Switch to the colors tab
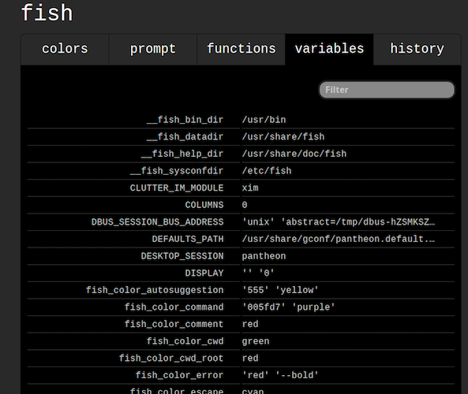468x394 pixels. pyautogui.click(x=65, y=49)
